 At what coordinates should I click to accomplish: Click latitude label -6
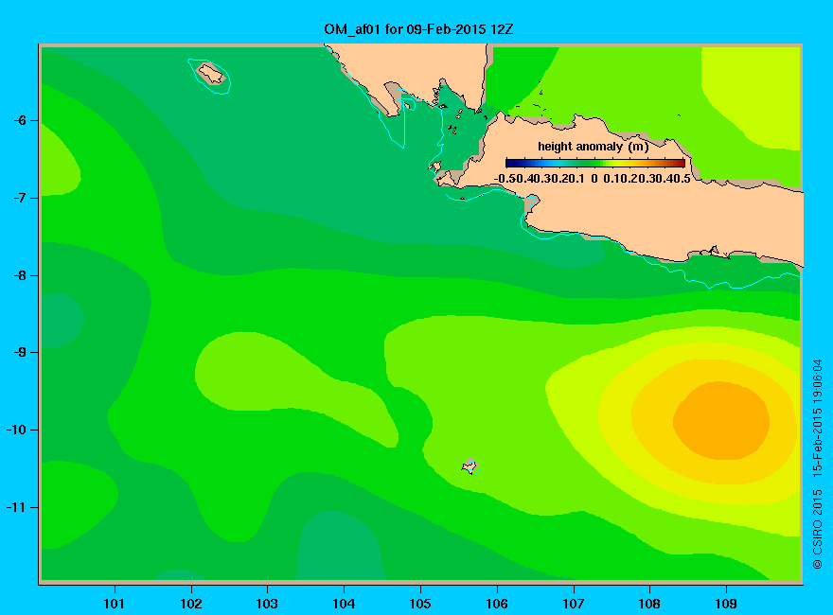[x=20, y=120]
